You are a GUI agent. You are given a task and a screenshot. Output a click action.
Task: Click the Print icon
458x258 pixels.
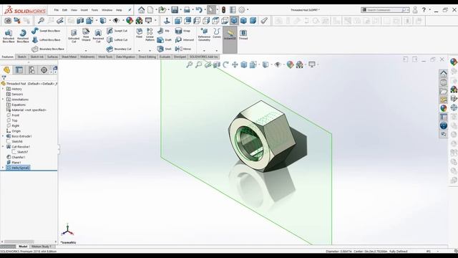coord(187,10)
